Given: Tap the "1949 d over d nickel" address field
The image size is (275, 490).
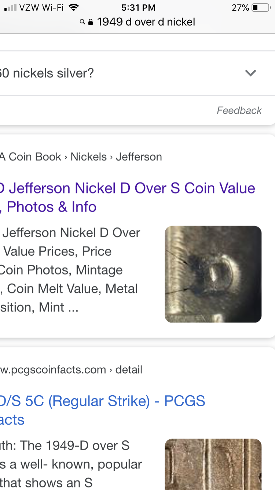Looking at the screenshot, I should [146, 22].
